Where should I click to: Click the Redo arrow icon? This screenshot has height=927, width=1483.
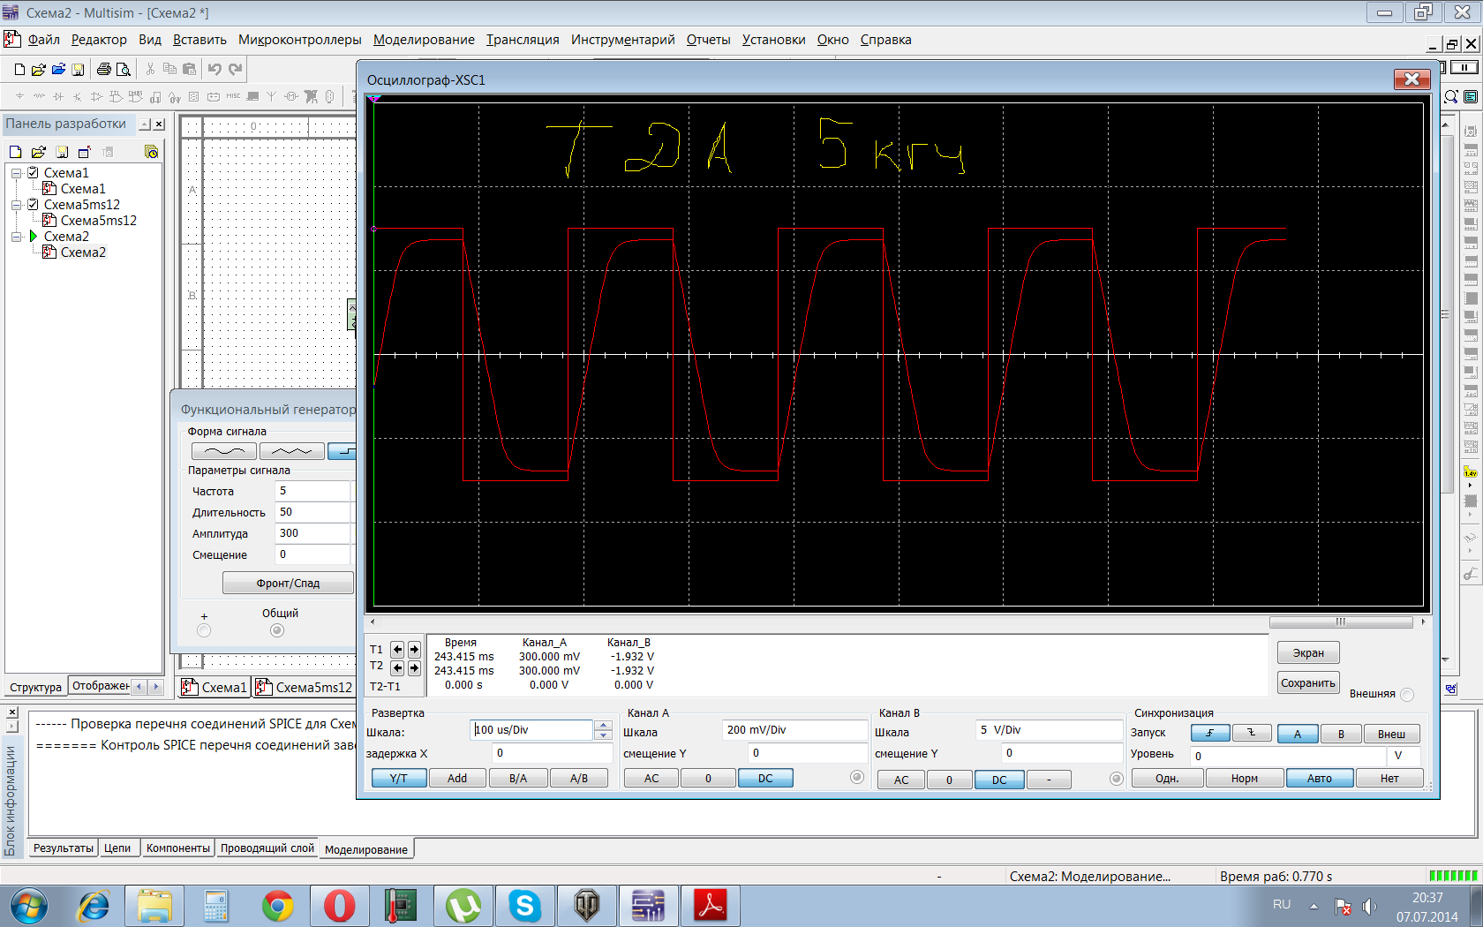pos(235,69)
